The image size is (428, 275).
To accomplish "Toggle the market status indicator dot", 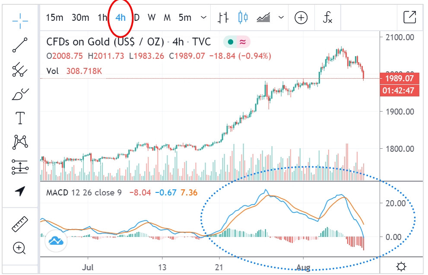I will tap(231, 42).
